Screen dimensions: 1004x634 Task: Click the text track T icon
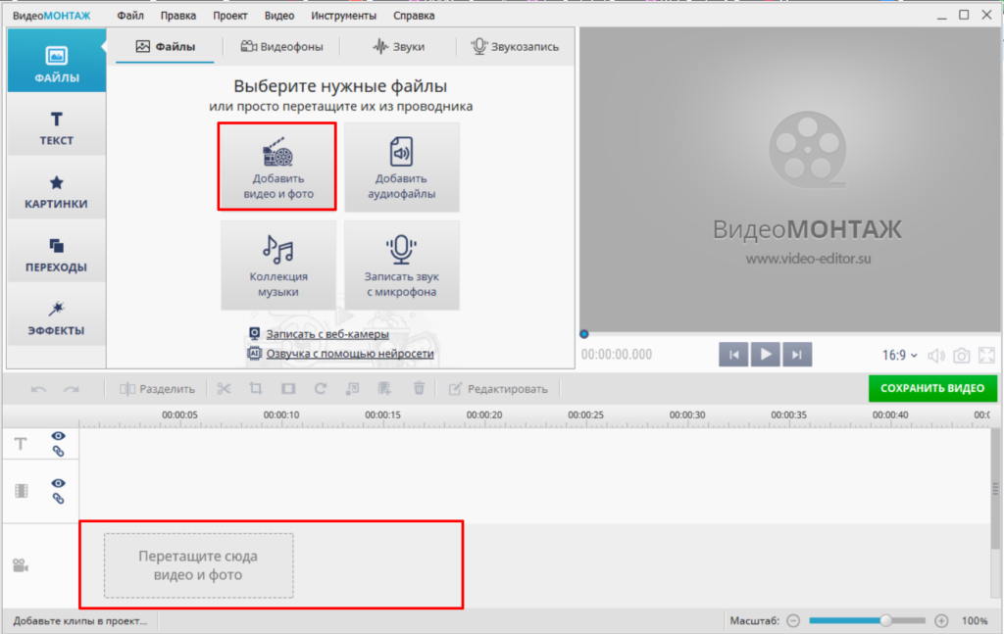(x=21, y=443)
